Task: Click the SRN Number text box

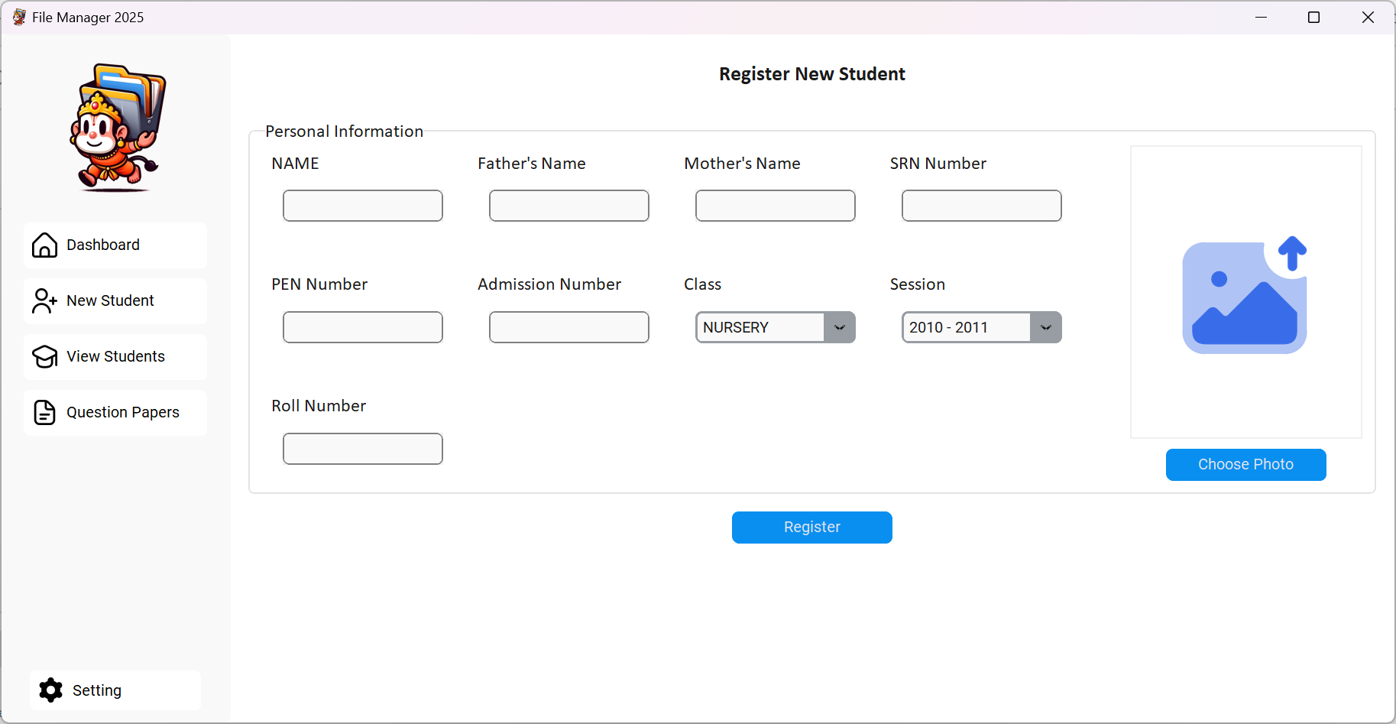Action: (x=981, y=205)
